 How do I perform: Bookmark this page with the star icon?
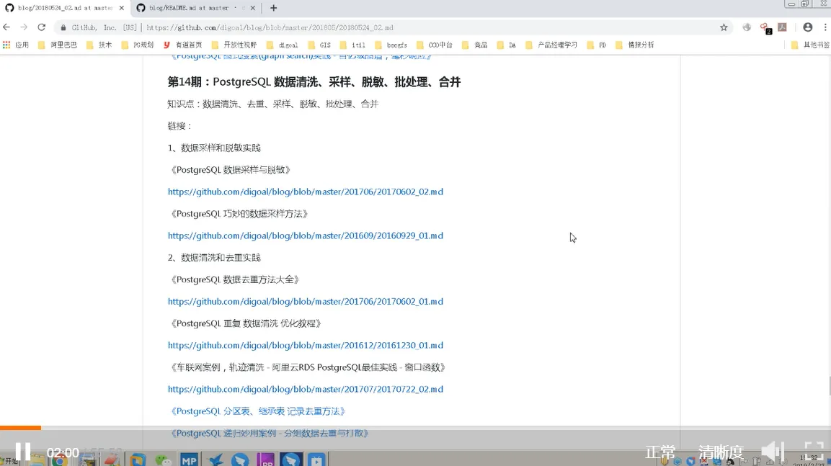[724, 27]
